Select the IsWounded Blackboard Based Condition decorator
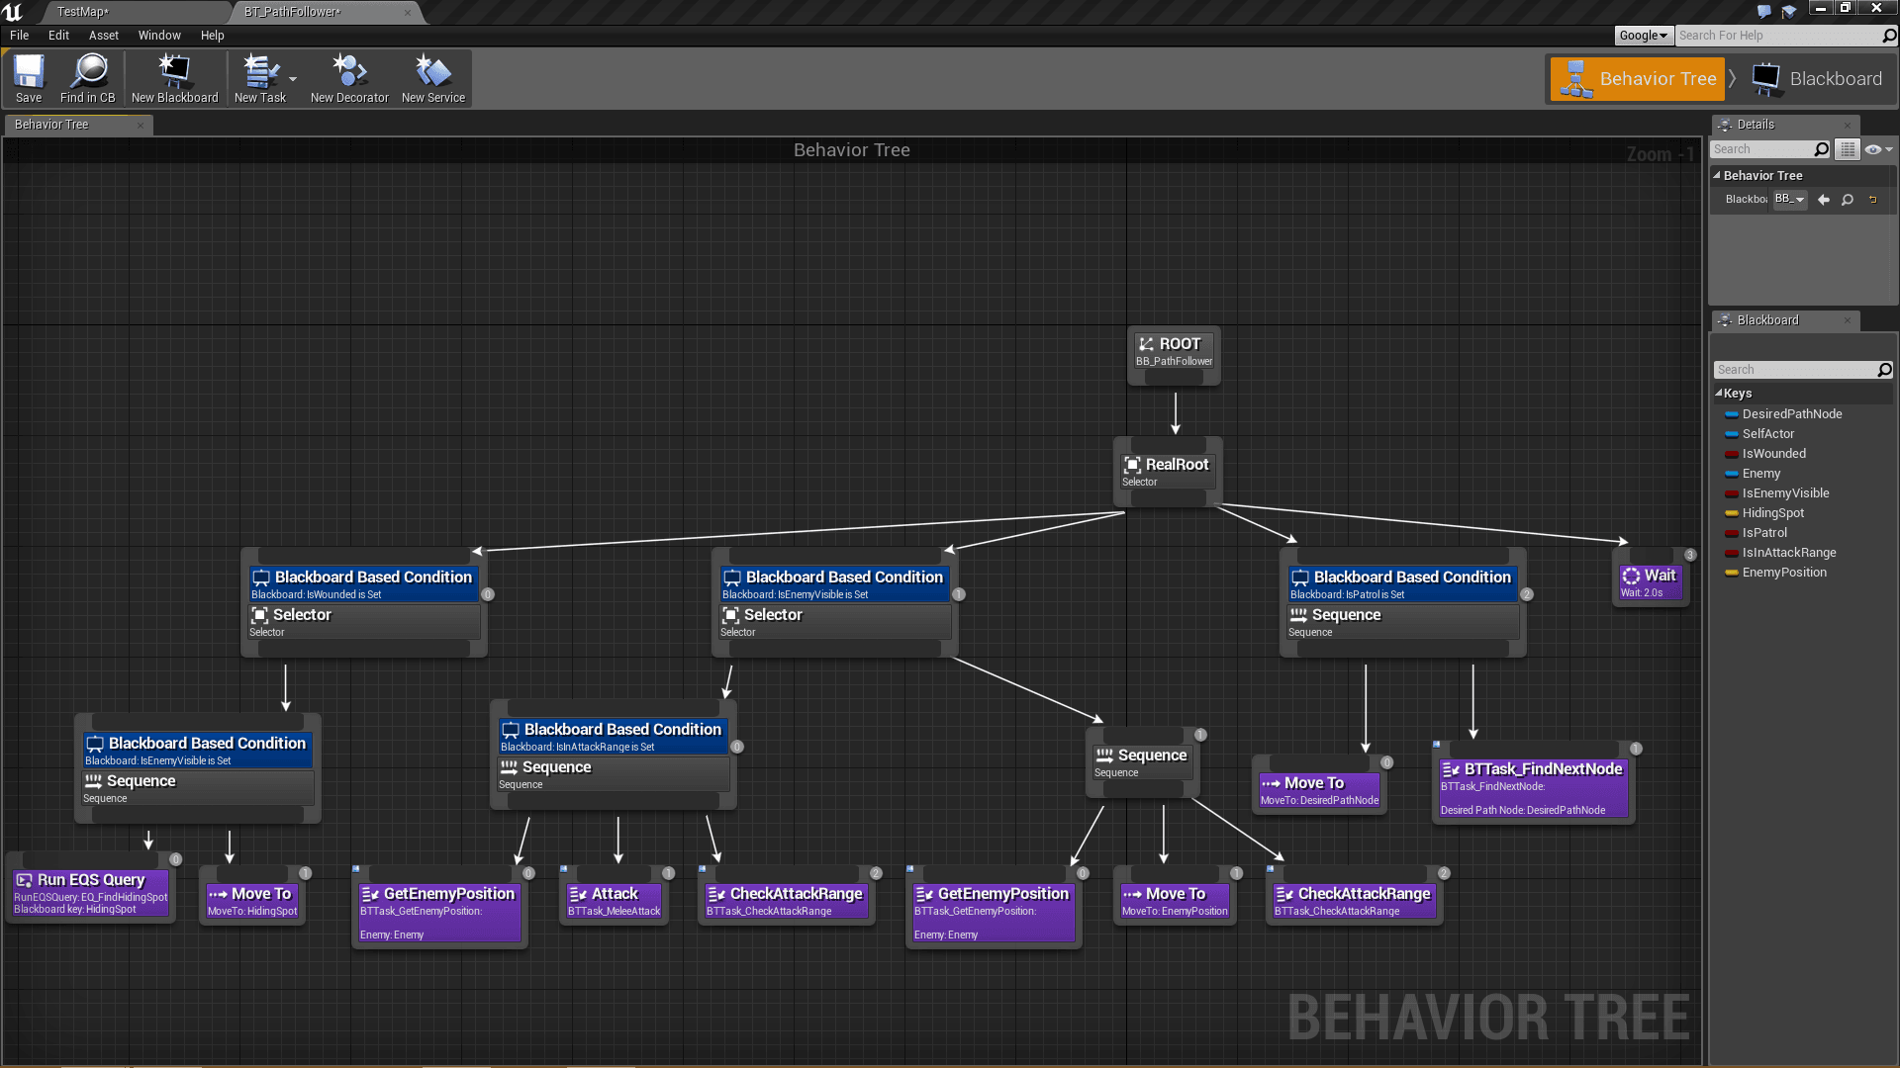This screenshot has height=1068, width=1900. [x=363, y=584]
